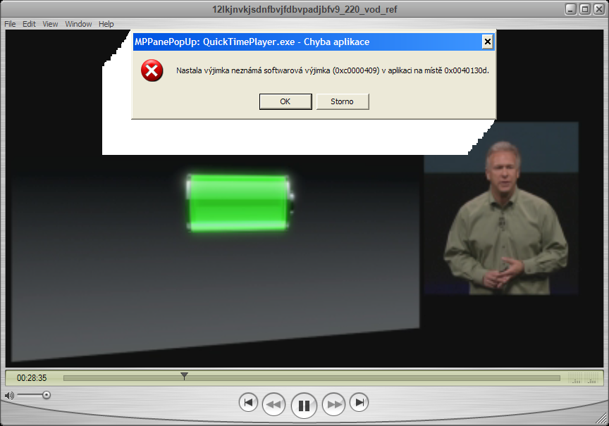
Task: Open the File menu
Action: (10, 24)
